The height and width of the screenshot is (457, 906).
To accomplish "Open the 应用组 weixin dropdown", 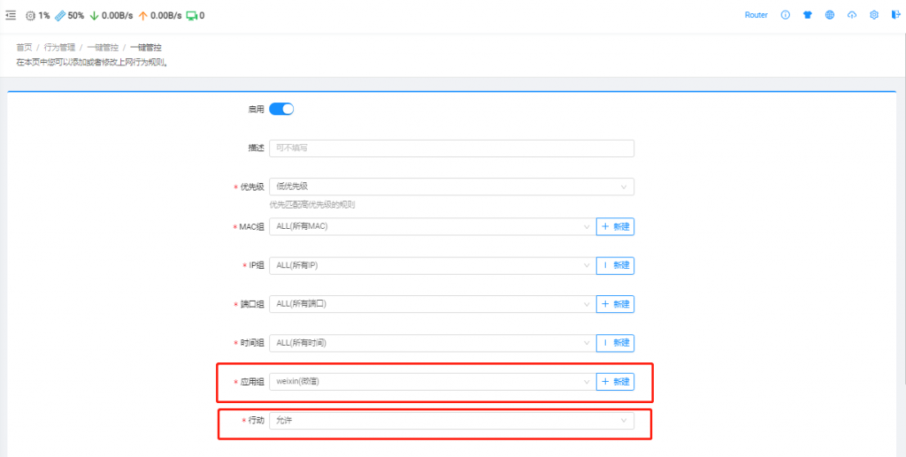I will 433,381.
